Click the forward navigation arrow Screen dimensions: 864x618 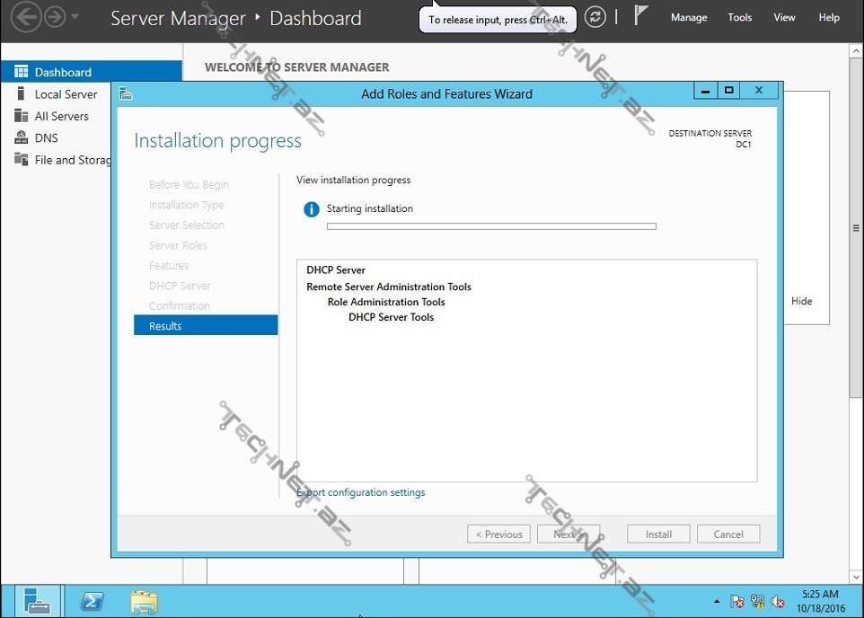55,17
